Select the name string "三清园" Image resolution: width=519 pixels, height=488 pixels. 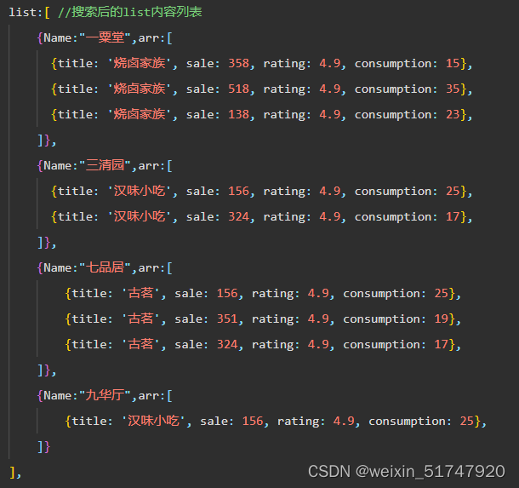click(105, 165)
